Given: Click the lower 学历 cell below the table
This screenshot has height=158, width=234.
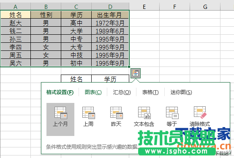Looking at the screenshot, I should pos(110,79).
